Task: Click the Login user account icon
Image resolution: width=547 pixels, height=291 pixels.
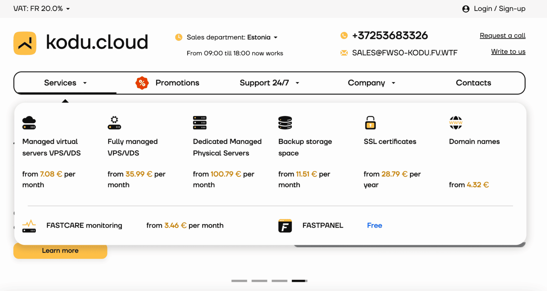Action: [466, 9]
